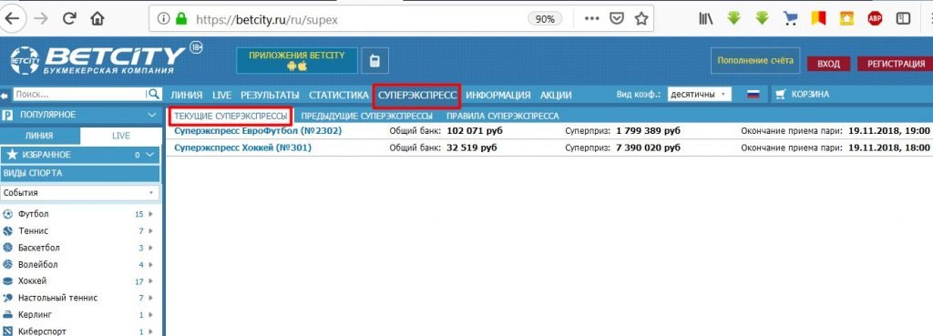Screen dimensions: 933x336
Task: Save page to Pocket icon
Action: 618,19
